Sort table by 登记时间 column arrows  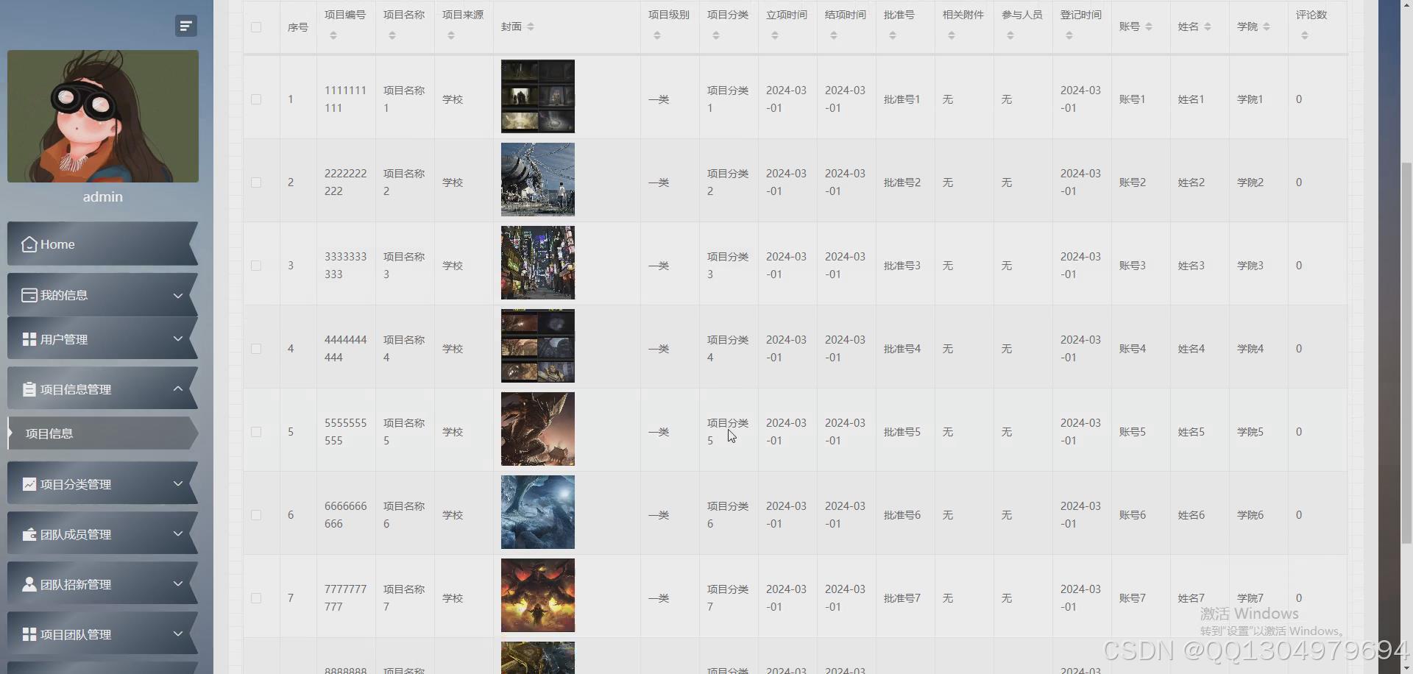click(x=1069, y=35)
